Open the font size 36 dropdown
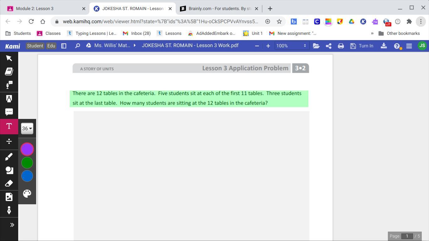Screen dimensions: 429x241 [27, 128]
